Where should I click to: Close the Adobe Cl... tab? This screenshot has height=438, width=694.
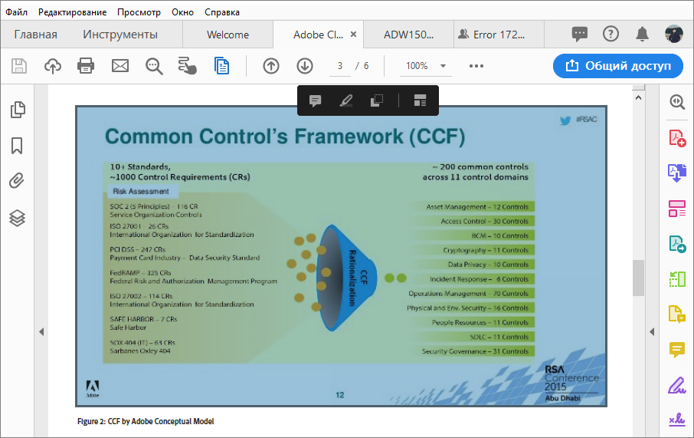pos(353,35)
